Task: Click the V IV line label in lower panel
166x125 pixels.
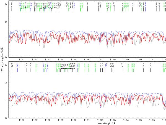Action: (122, 66)
